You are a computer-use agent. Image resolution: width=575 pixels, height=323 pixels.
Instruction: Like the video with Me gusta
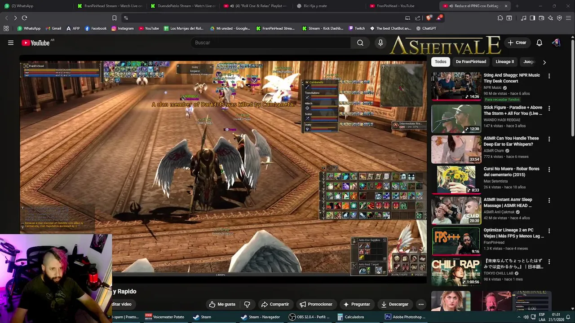[222, 304]
